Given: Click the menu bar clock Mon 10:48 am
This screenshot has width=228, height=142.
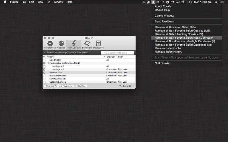Looking at the screenshot, I should coord(203,2).
